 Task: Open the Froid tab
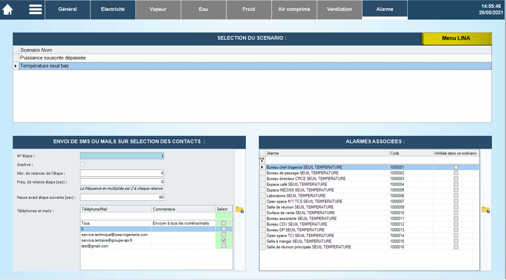point(249,9)
